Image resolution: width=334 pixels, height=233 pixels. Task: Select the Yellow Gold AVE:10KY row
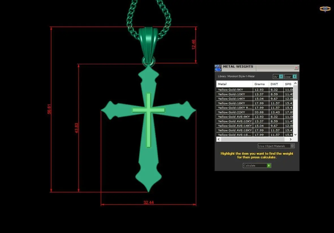pyautogui.click(x=255, y=121)
